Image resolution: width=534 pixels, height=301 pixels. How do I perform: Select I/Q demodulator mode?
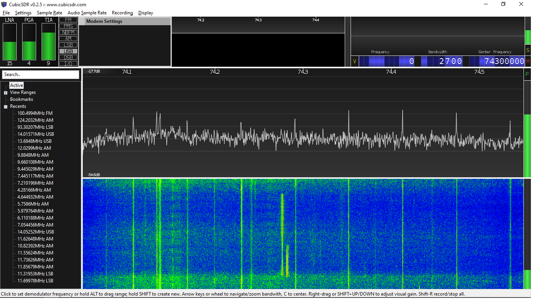click(x=68, y=63)
